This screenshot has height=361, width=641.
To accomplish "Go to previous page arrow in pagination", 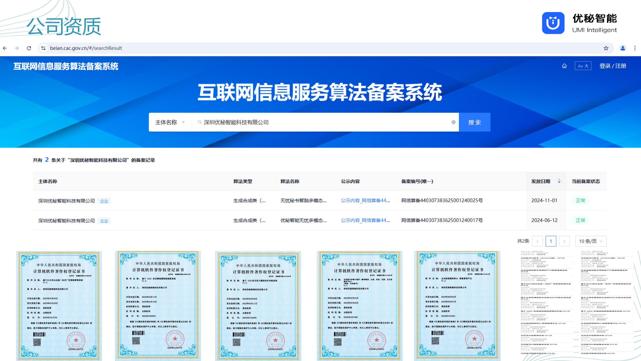I will (537, 241).
